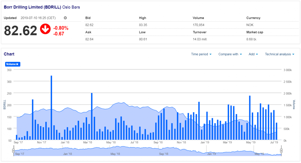This screenshot has height=163, width=301.
Task: Click the clock icon beside the updated timestamp
Action: click(65, 18)
